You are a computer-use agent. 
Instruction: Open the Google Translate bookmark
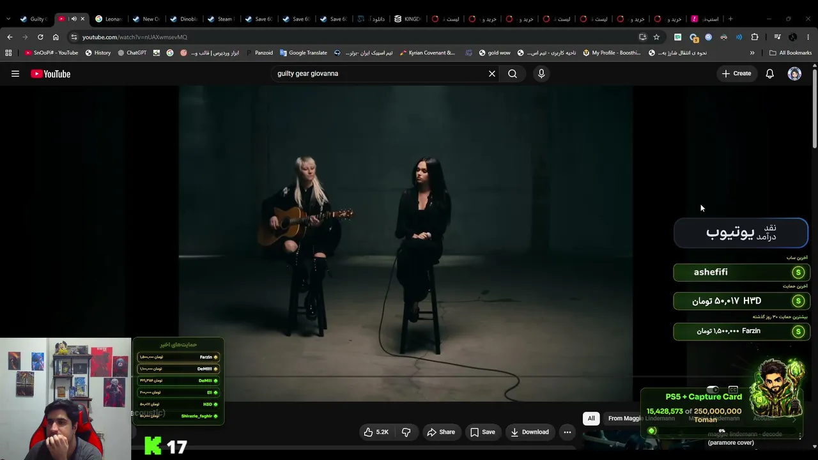(x=304, y=53)
